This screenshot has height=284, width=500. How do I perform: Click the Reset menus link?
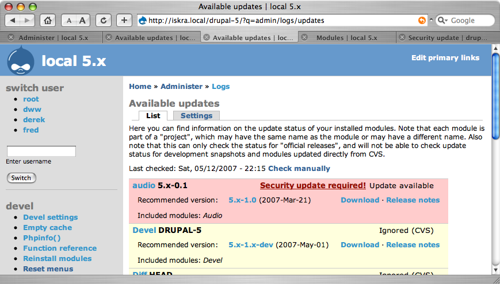(x=48, y=269)
